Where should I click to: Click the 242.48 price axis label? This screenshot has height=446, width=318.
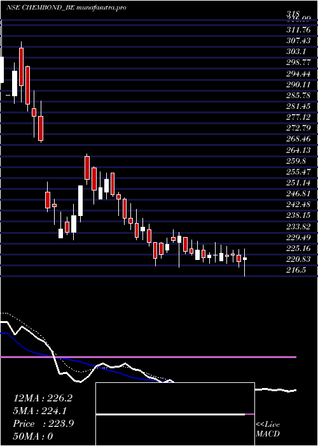pos(298,205)
